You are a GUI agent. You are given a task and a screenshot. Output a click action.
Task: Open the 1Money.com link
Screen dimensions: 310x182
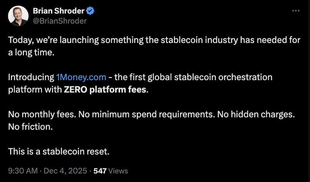81,77
